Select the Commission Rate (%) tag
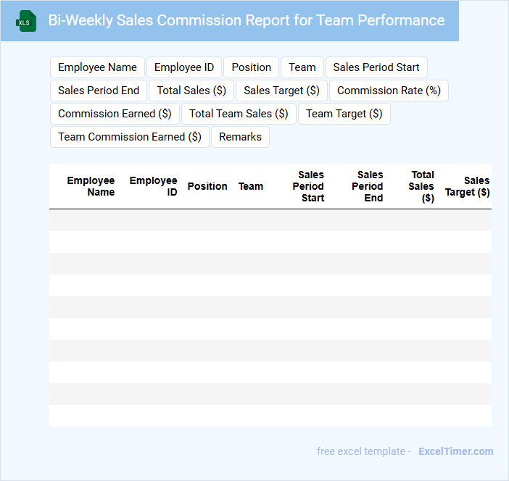Viewport: 509px width, 481px height. point(389,91)
